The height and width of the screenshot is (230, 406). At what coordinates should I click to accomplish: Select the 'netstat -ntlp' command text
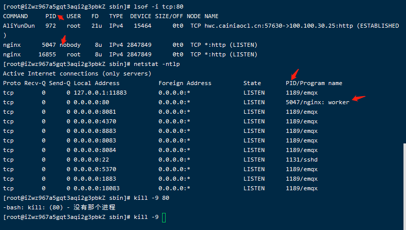[x=157, y=64]
